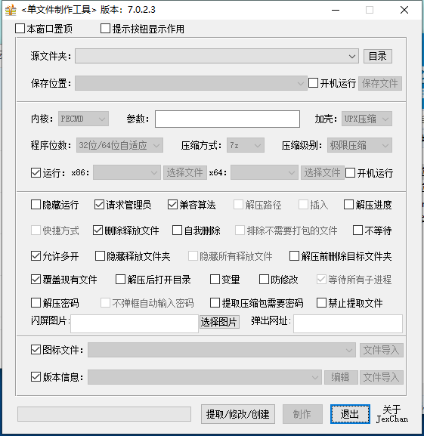
Task: Click 选择文件 button for x64
Action: tap(322, 172)
